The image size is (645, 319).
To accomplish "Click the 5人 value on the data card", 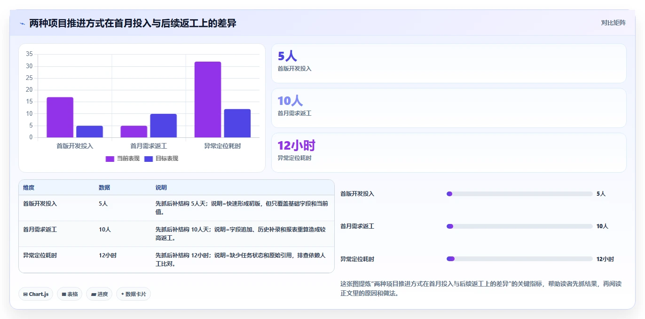I will [x=287, y=56].
